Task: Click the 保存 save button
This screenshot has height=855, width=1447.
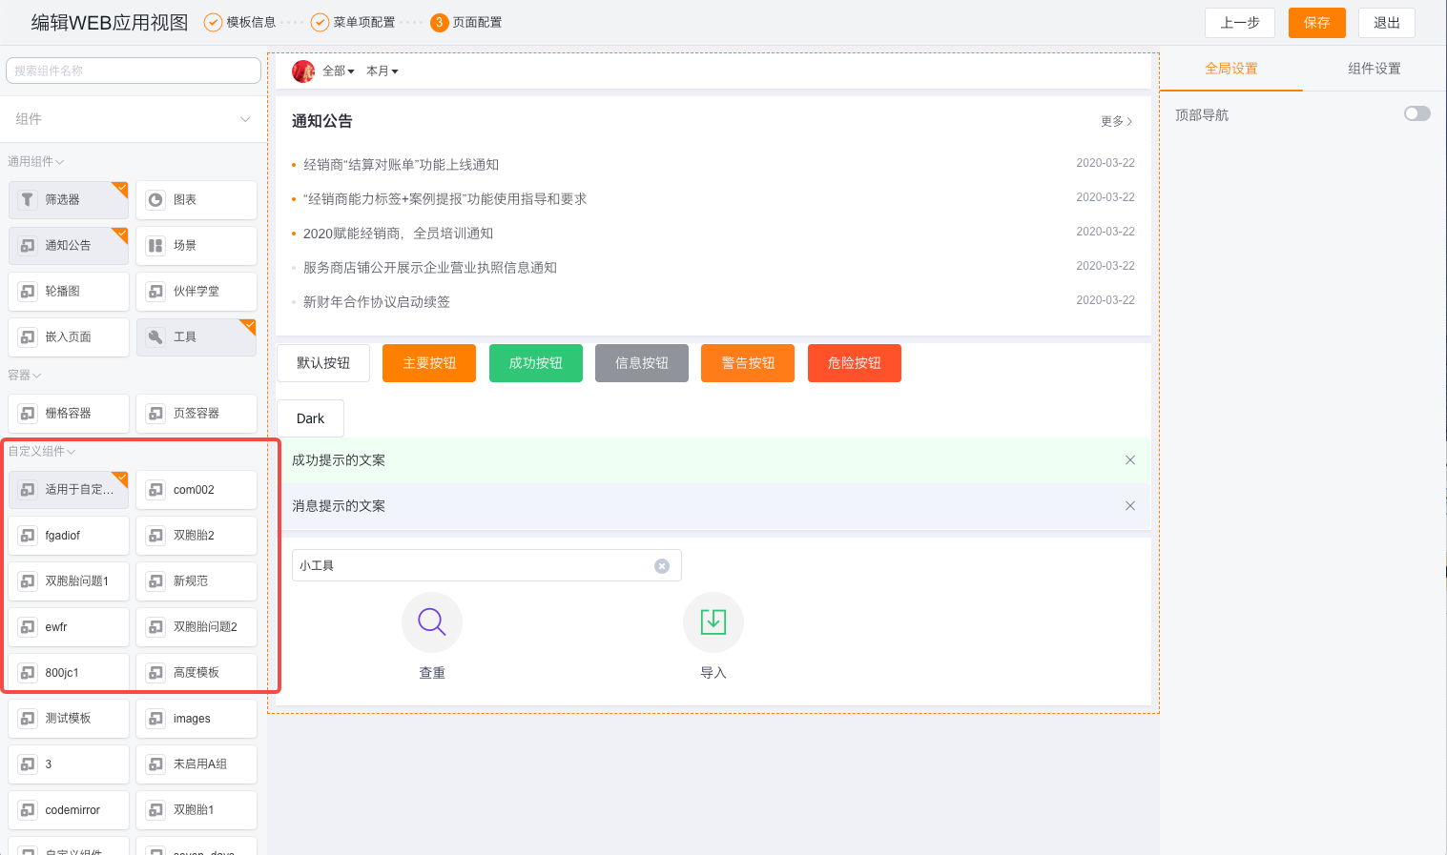Action: pos(1316,22)
